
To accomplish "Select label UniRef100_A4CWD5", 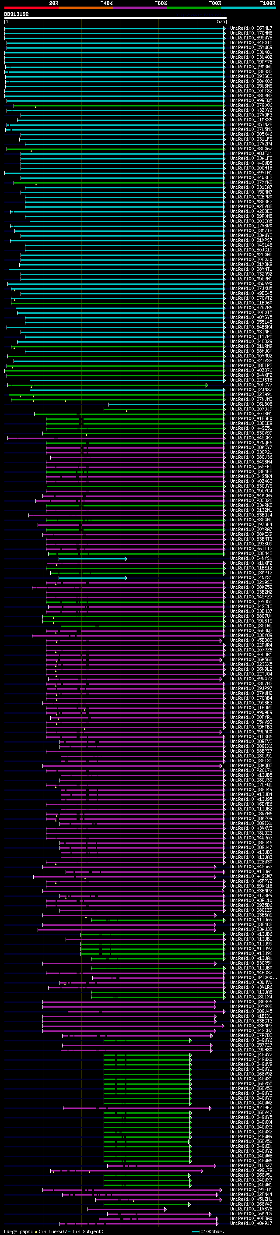I will [251, 163].
